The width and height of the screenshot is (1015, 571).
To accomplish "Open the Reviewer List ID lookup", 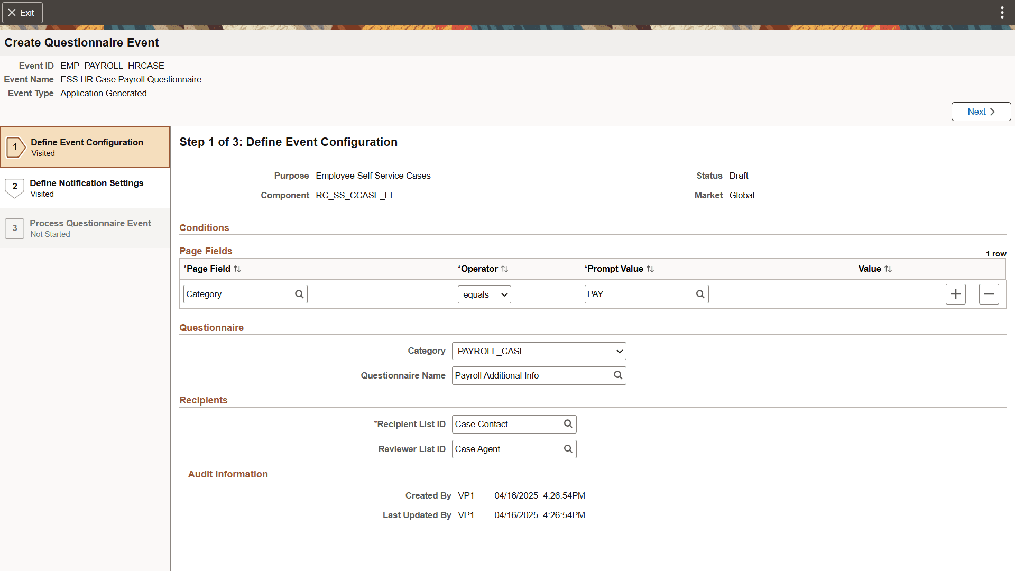I will 567,449.
